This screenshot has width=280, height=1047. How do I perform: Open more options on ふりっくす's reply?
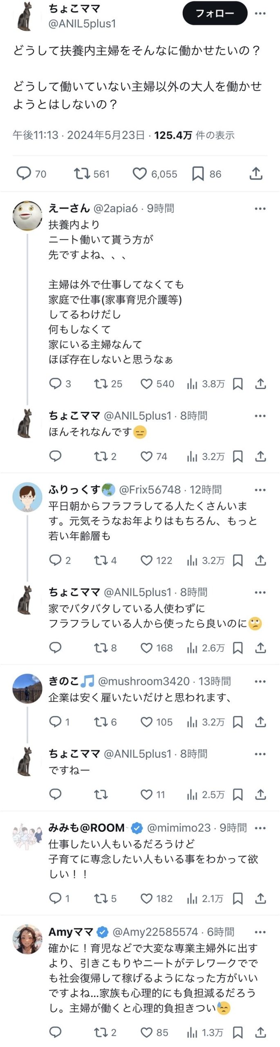(x=260, y=490)
